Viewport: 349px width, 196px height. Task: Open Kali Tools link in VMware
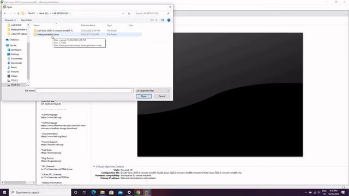point(51,153)
